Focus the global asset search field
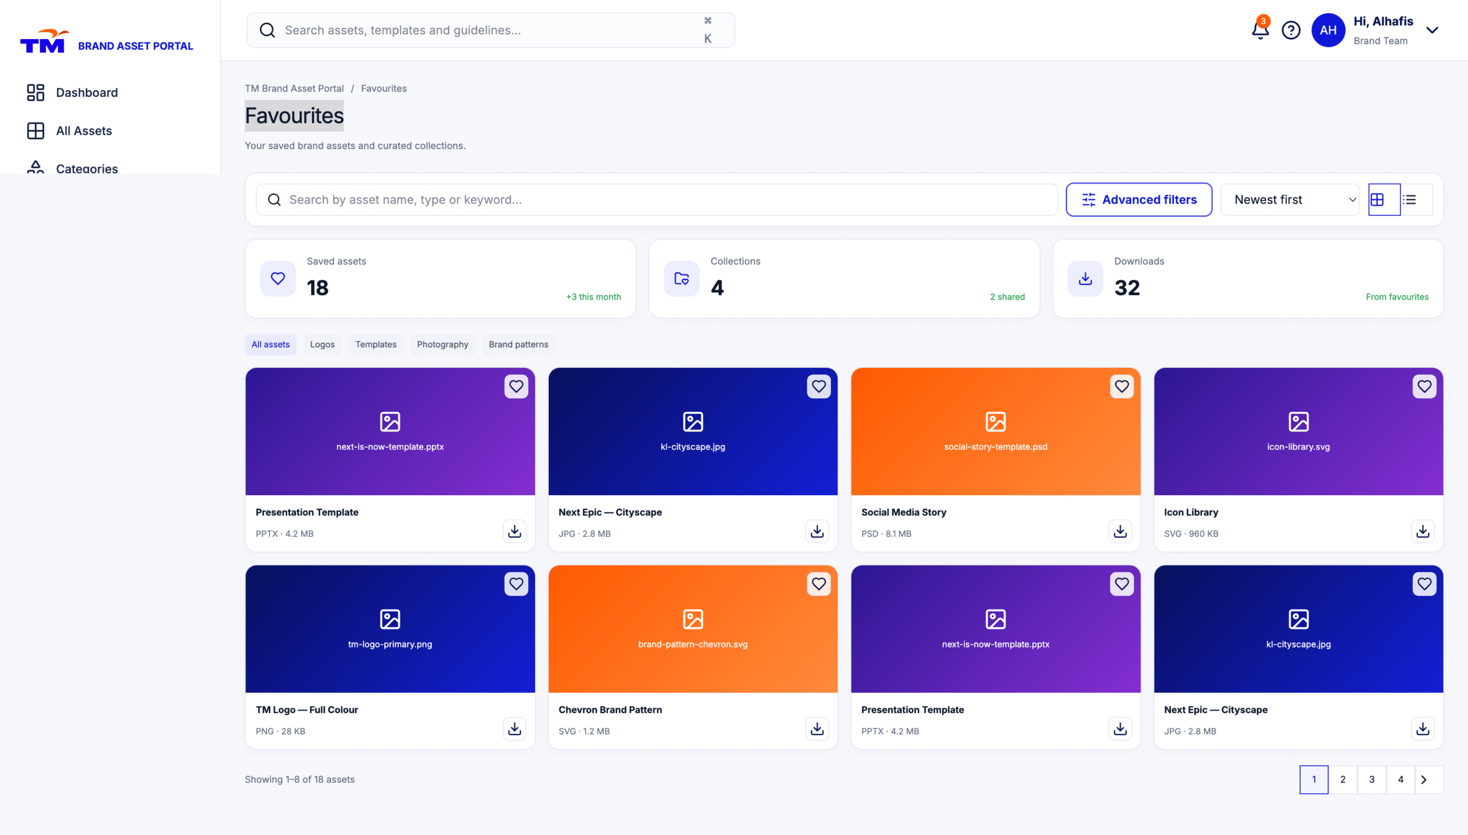The image size is (1468, 835). point(490,30)
